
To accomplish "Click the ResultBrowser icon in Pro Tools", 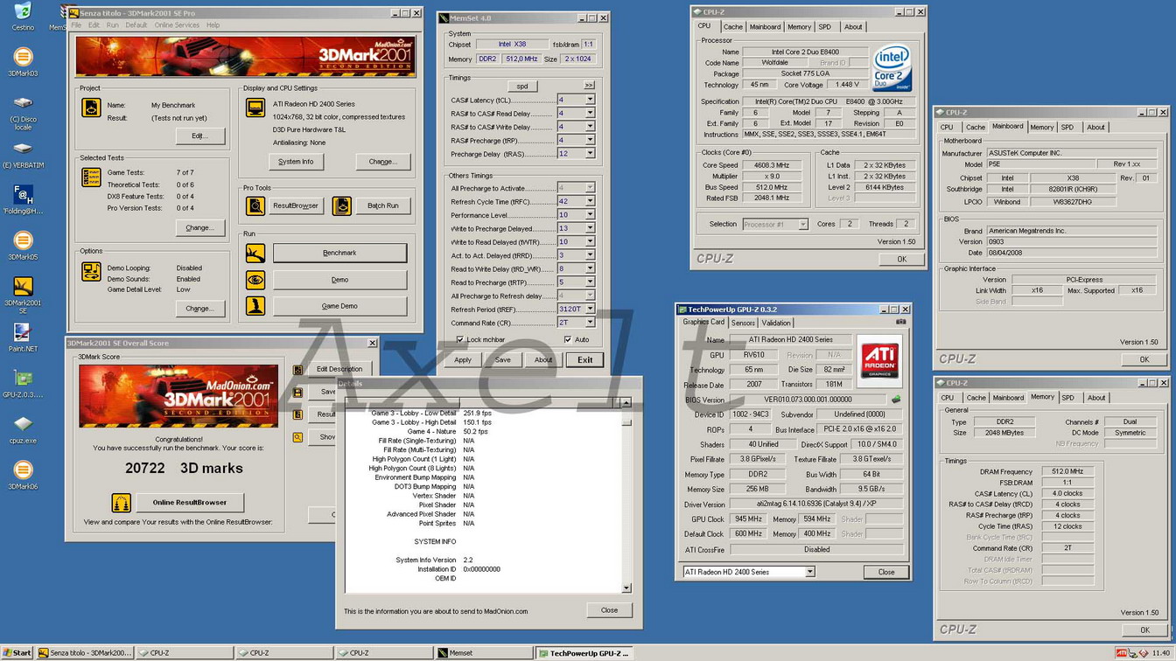I will (255, 205).
